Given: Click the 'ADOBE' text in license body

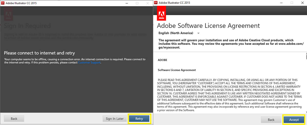Looking at the screenshot, I should (163, 60).
